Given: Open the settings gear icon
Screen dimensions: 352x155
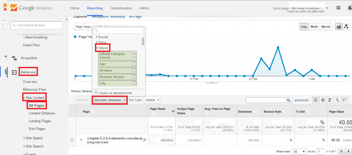Looking at the screenshot, I should (x=338, y=8).
